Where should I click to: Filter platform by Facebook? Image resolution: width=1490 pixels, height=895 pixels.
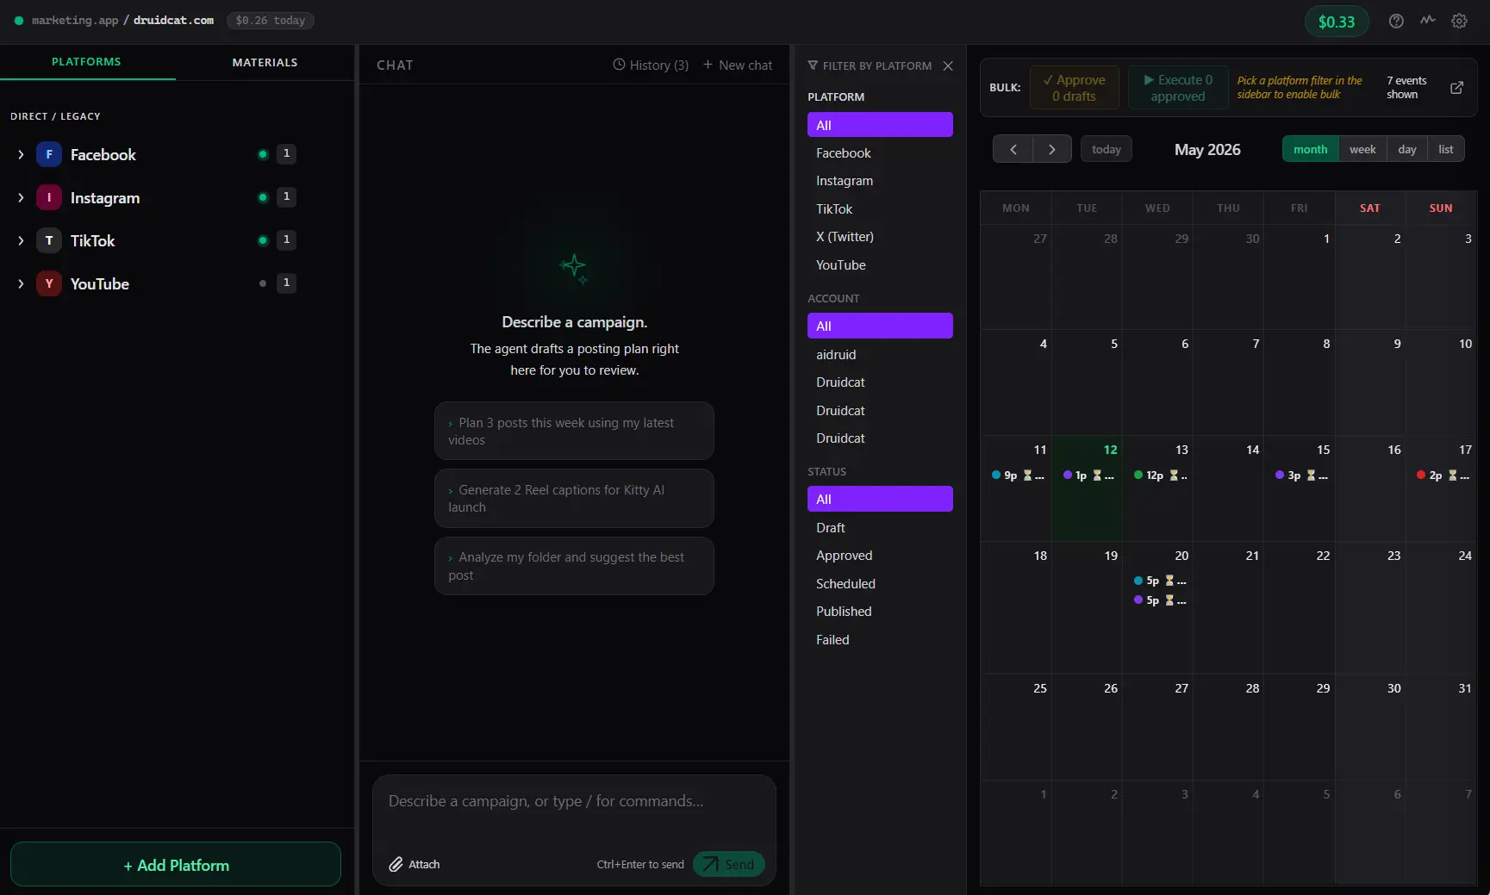tap(880, 153)
